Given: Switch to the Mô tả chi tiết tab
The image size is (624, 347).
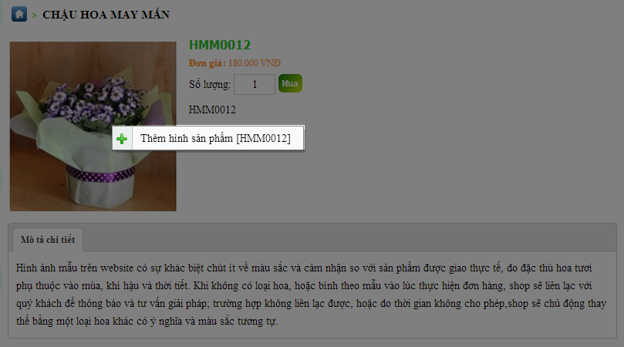Looking at the screenshot, I should (48, 240).
